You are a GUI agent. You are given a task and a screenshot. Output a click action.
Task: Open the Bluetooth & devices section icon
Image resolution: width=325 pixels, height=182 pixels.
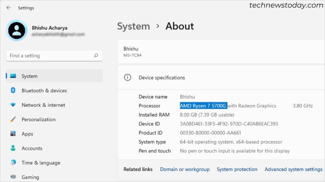coord(13,90)
